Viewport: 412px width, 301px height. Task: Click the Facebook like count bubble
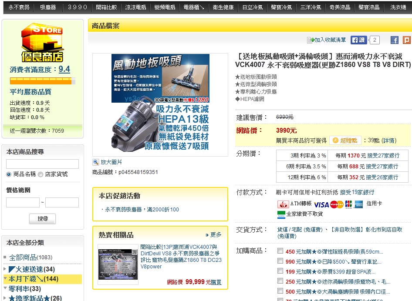click(x=375, y=40)
